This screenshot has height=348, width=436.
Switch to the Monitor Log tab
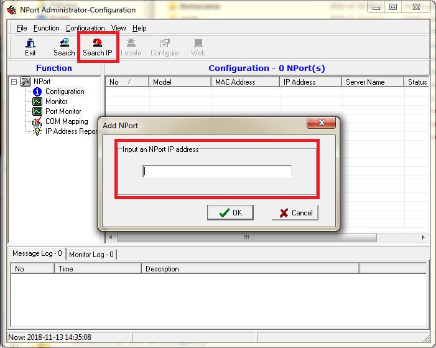point(91,255)
